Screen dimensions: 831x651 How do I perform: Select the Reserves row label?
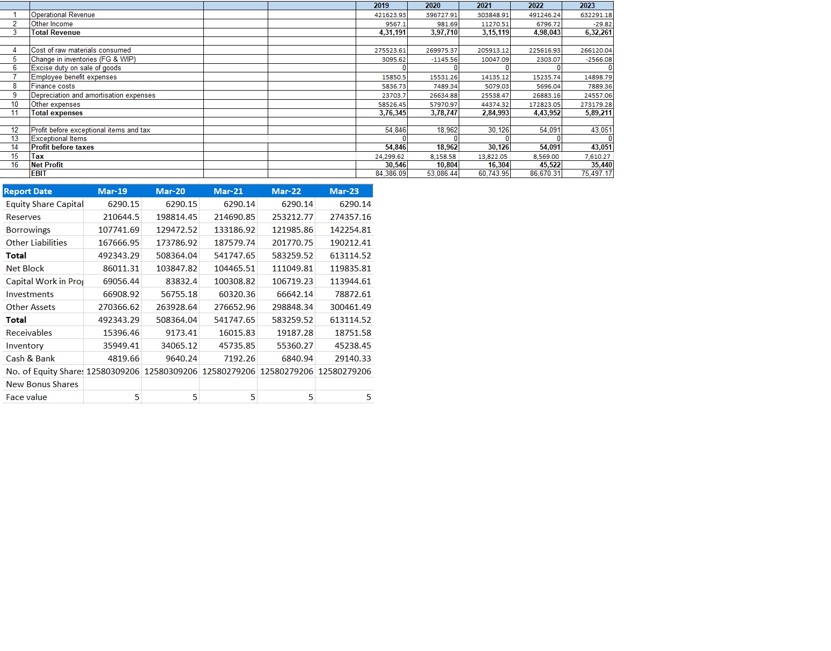[23, 217]
